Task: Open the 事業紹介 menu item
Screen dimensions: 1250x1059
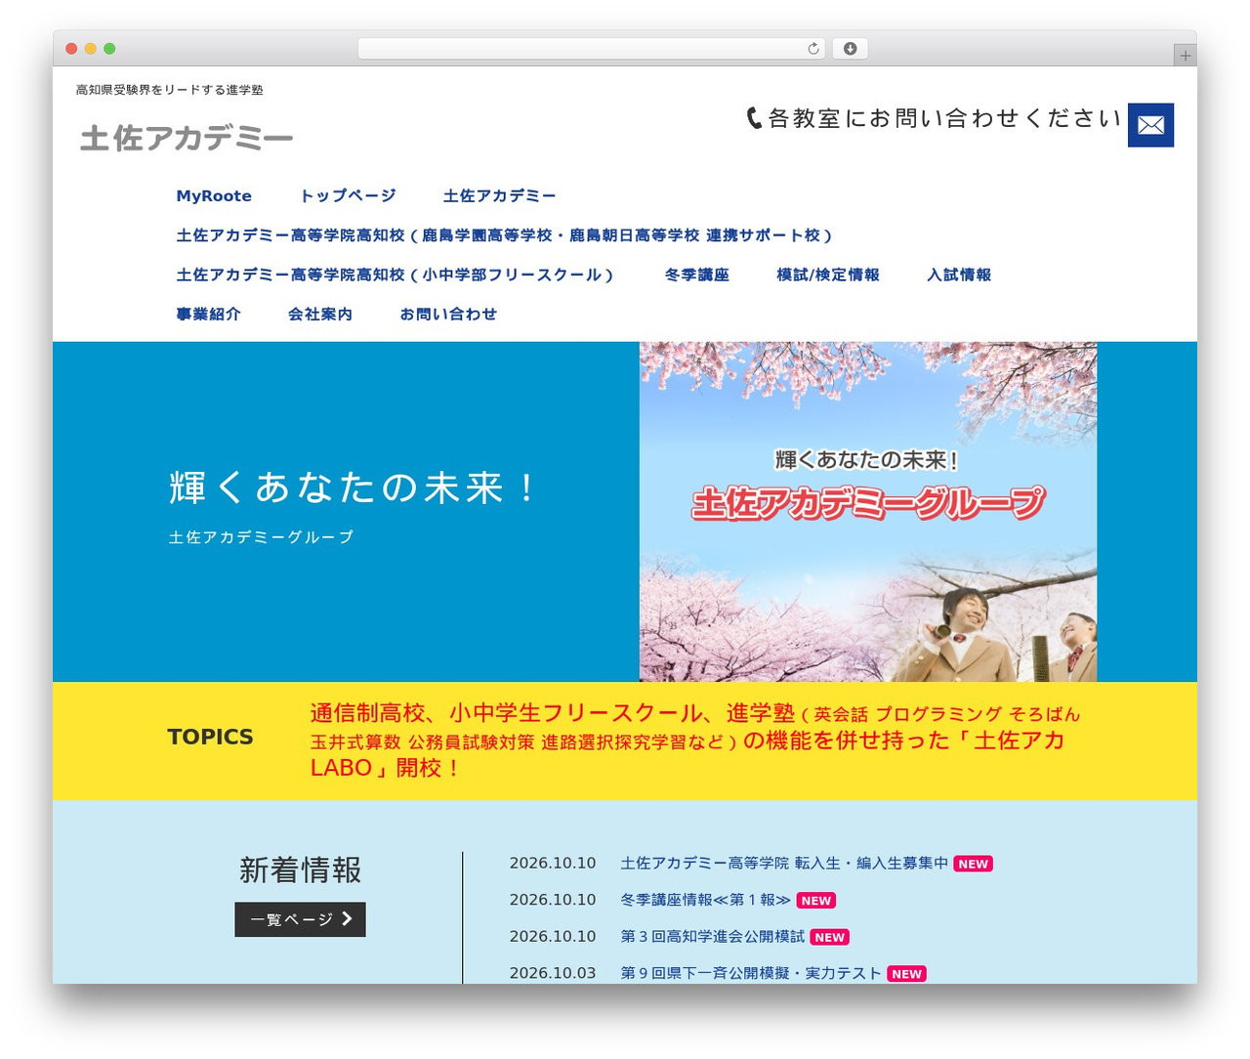Action: pos(208,315)
